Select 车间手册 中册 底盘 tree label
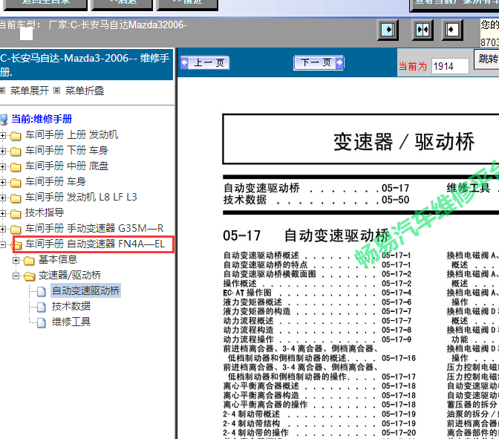 coord(67,166)
